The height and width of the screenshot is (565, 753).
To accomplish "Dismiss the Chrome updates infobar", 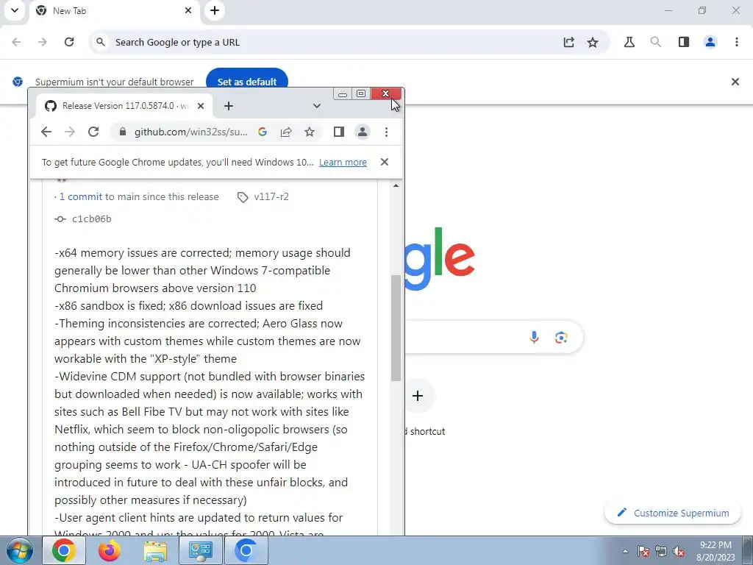I will pos(384,162).
